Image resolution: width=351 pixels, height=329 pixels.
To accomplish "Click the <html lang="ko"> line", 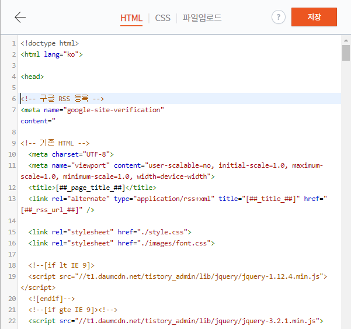I will click(52, 54).
